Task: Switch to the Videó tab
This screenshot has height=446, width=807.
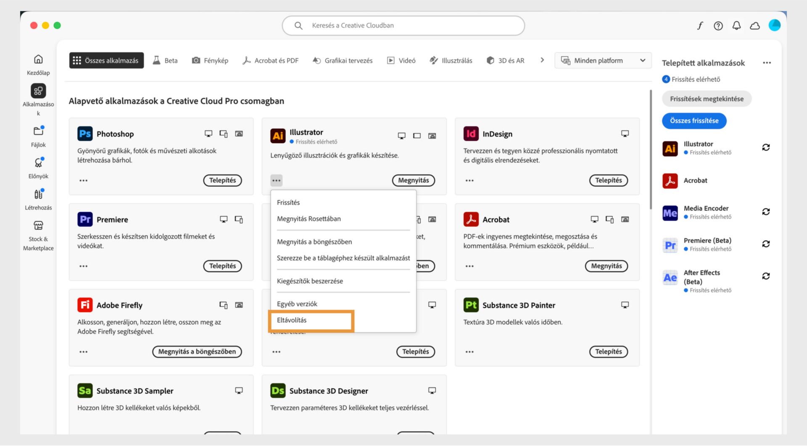Action: [x=401, y=60]
